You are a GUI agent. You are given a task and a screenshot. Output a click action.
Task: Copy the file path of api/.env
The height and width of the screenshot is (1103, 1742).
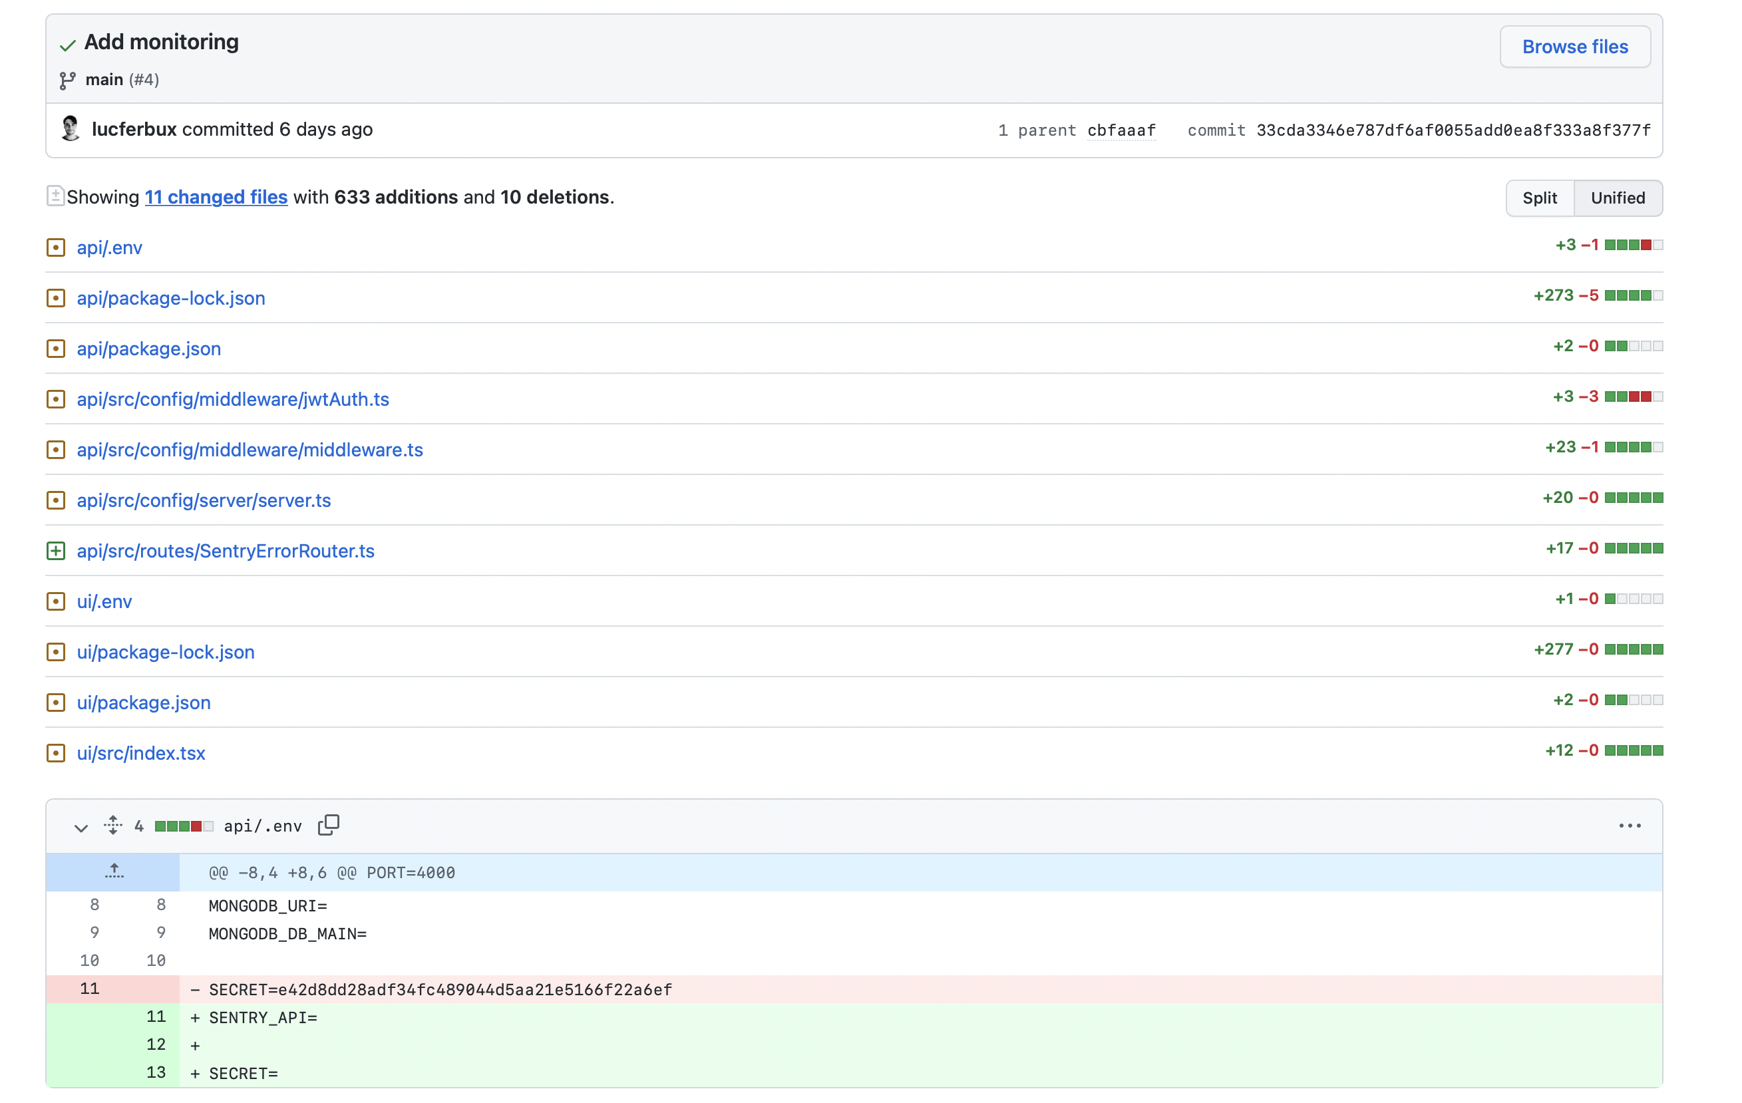pyautogui.click(x=329, y=826)
